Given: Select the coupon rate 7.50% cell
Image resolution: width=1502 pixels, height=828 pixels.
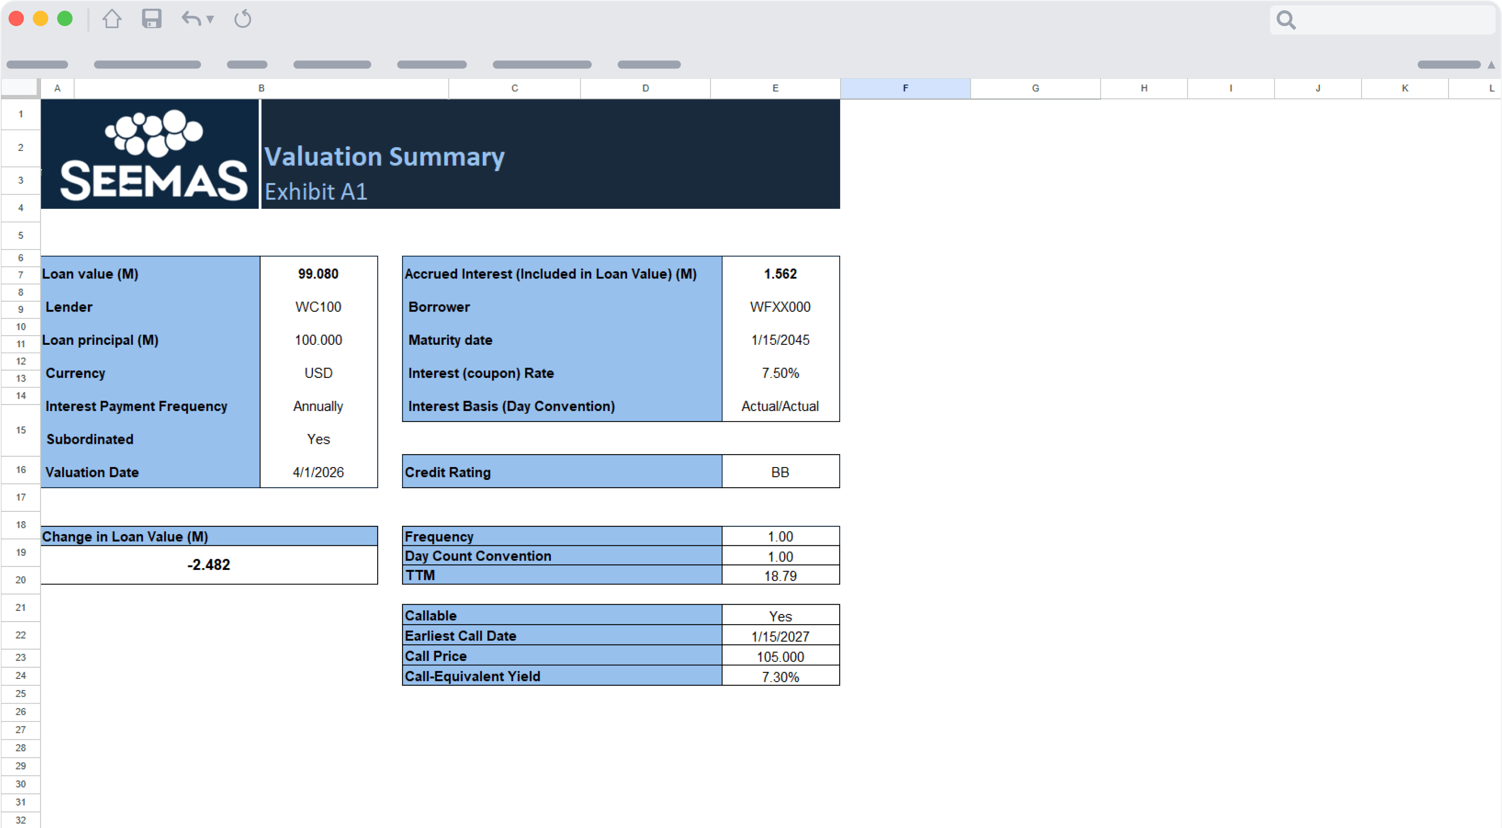Looking at the screenshot, I should (x=780, y=373).
